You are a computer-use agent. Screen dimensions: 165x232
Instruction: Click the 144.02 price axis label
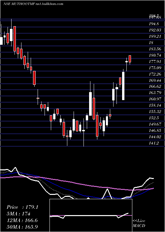[x=155, y=137]
